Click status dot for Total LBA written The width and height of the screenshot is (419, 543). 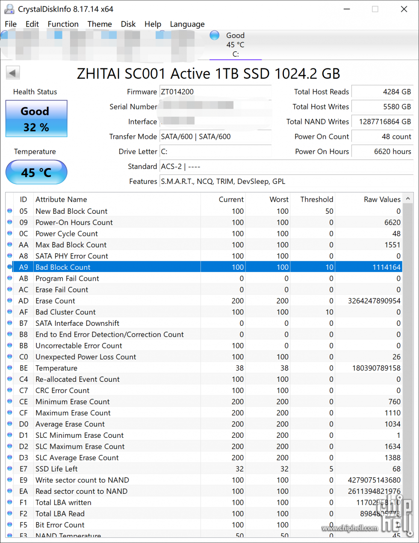10,502
